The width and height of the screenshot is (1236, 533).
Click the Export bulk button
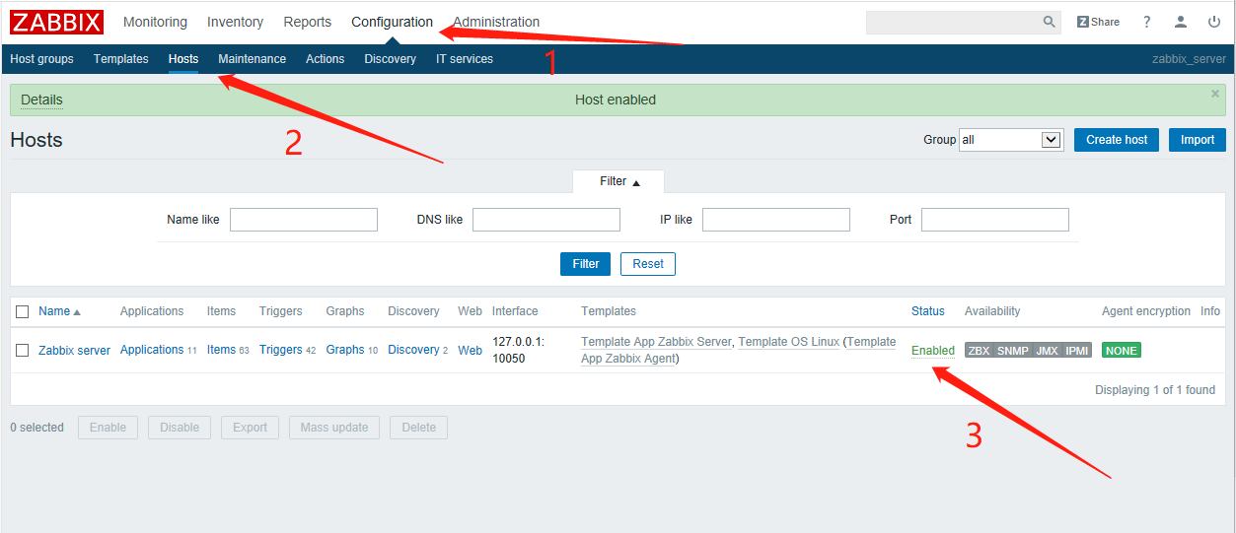coord(250,428)
